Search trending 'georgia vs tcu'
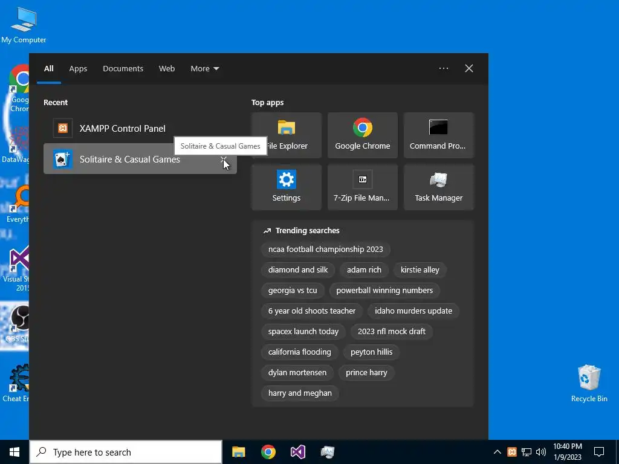 [x=293, y=291]
